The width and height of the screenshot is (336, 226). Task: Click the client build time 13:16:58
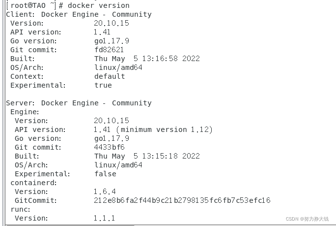[154, 59]
